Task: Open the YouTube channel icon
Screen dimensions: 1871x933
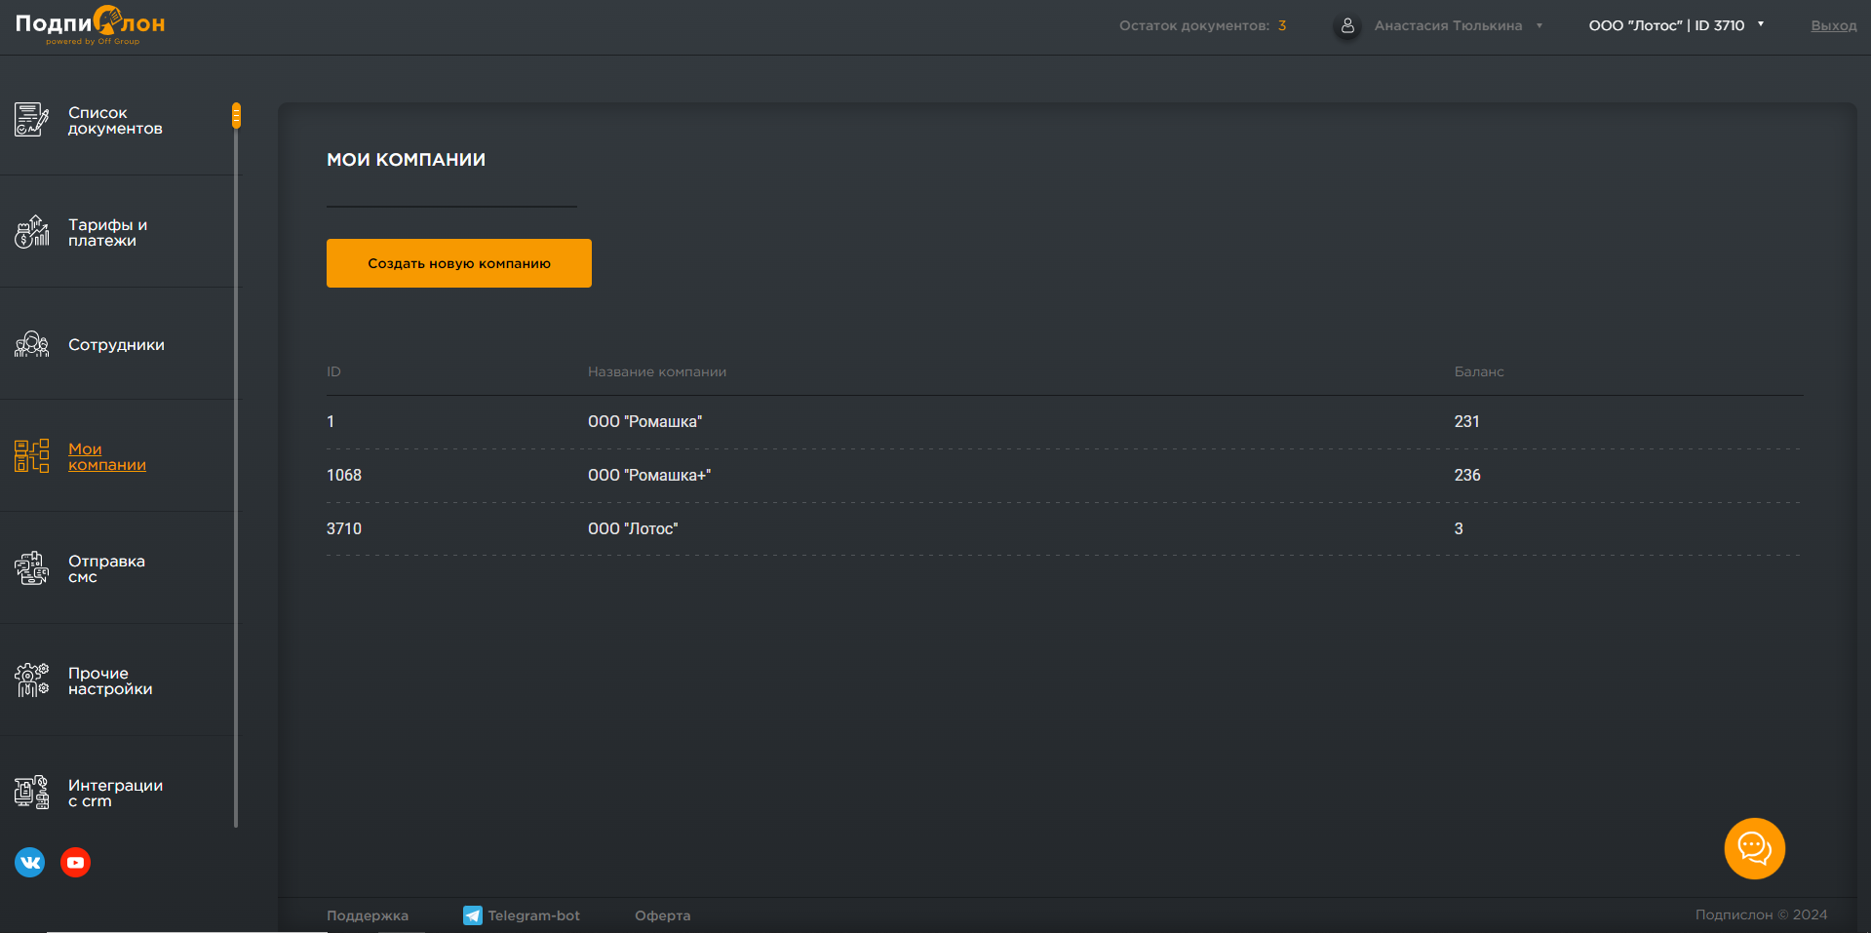Action: (x=75, y=862)
